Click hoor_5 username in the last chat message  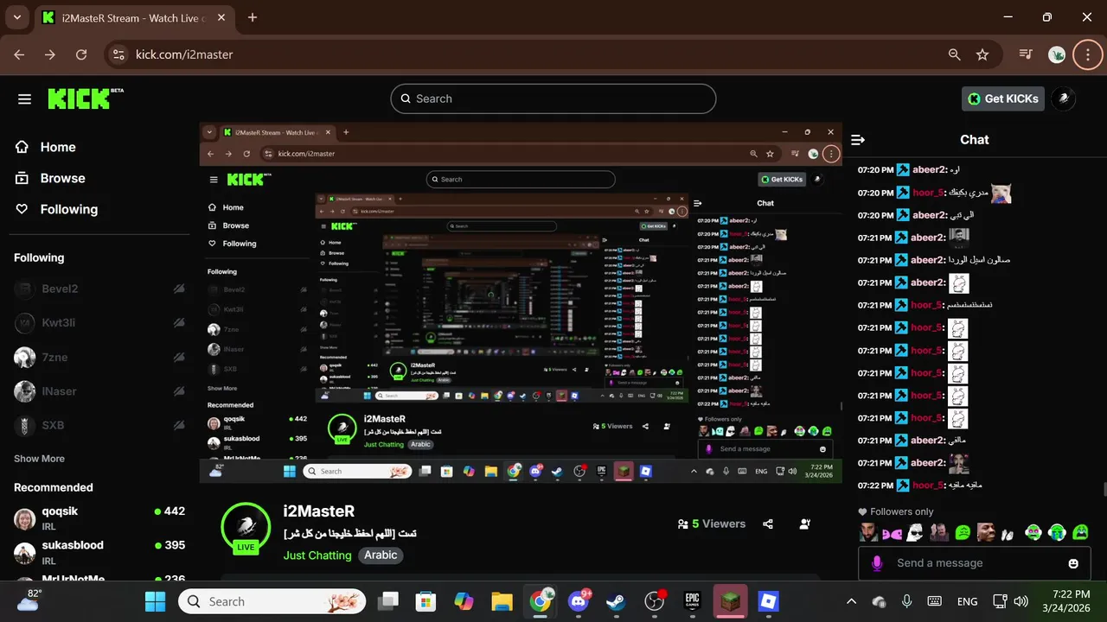click(x=928, y=485)
